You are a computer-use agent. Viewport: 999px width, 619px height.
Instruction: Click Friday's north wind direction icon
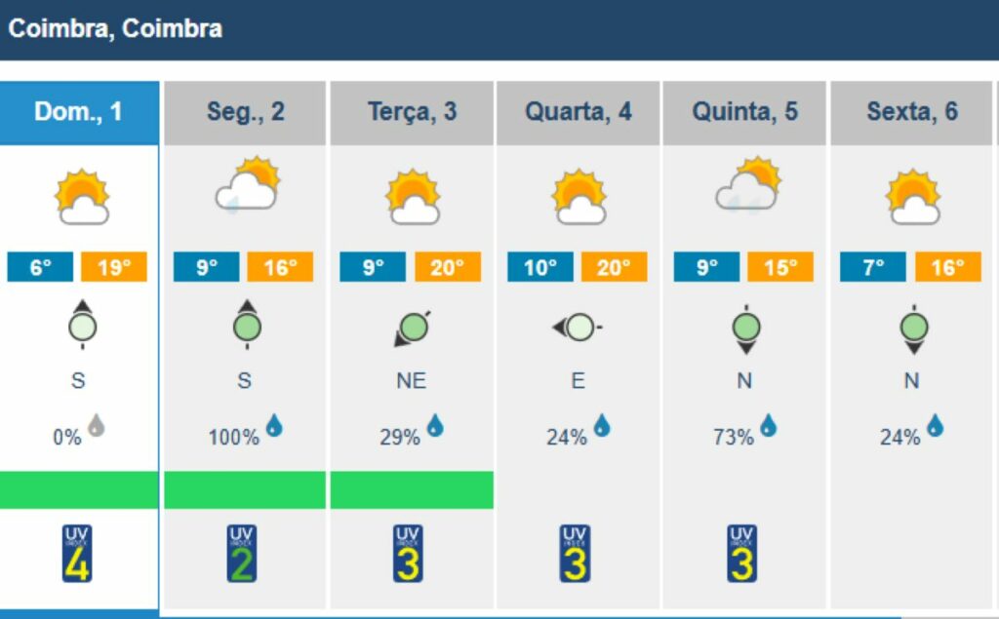coord(913,328)
